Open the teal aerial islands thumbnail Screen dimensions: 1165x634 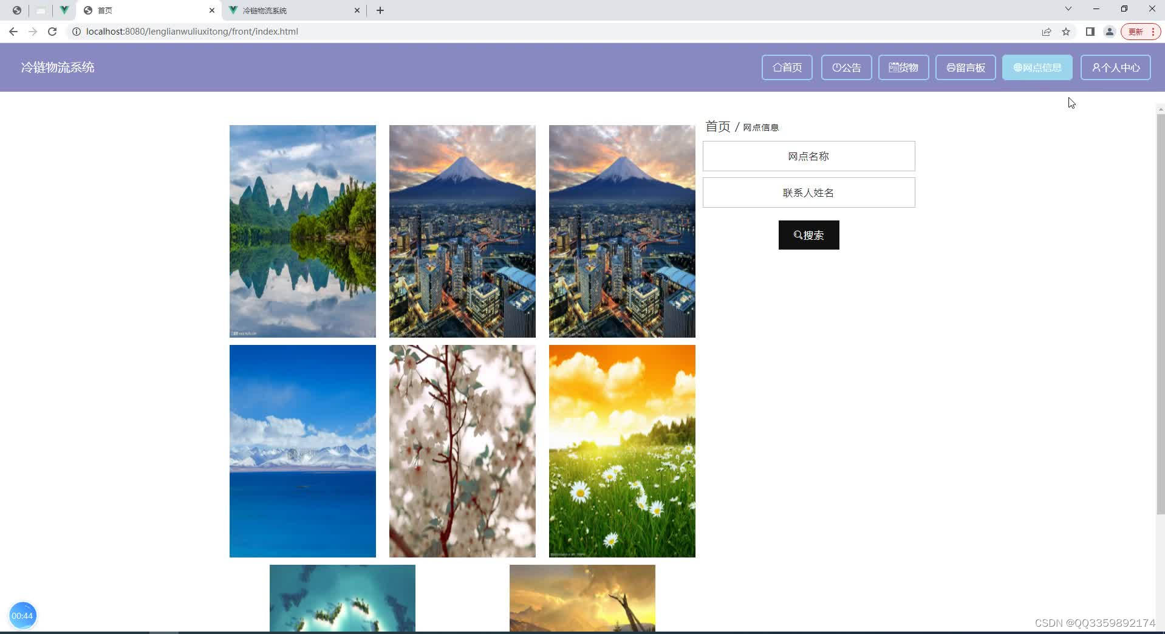point(343,598)
